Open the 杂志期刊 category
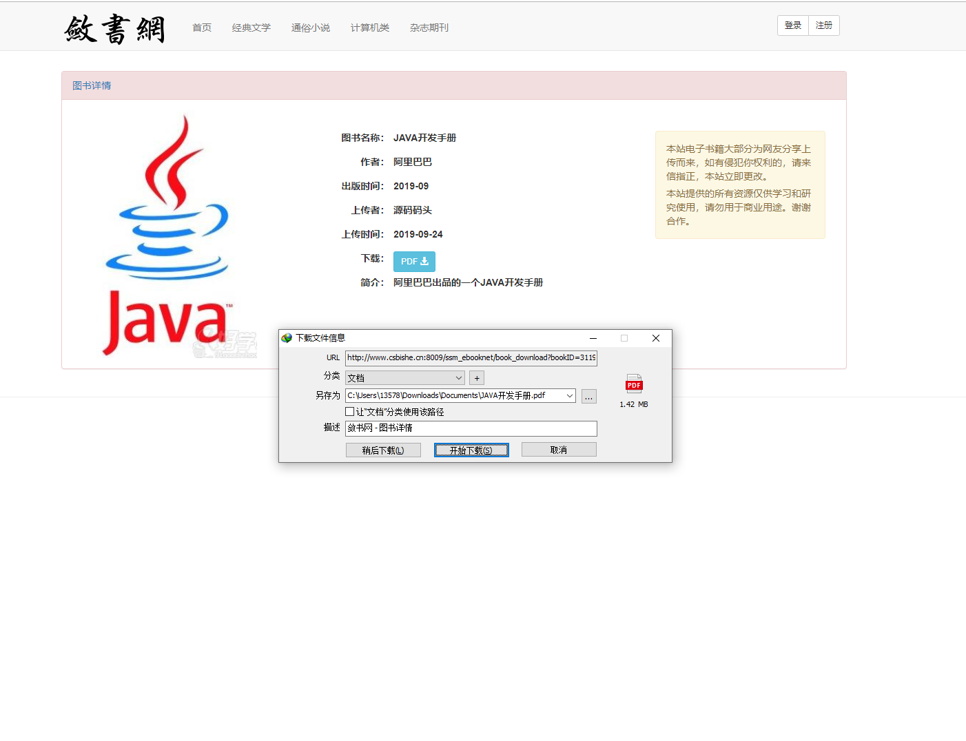The image size is (966, 741). click(429, 28)
